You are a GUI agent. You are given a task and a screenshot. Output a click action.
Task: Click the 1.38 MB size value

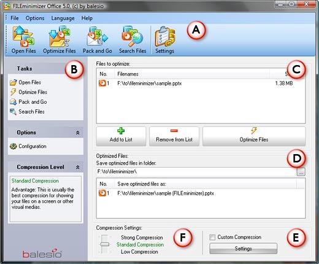(284, 83)
